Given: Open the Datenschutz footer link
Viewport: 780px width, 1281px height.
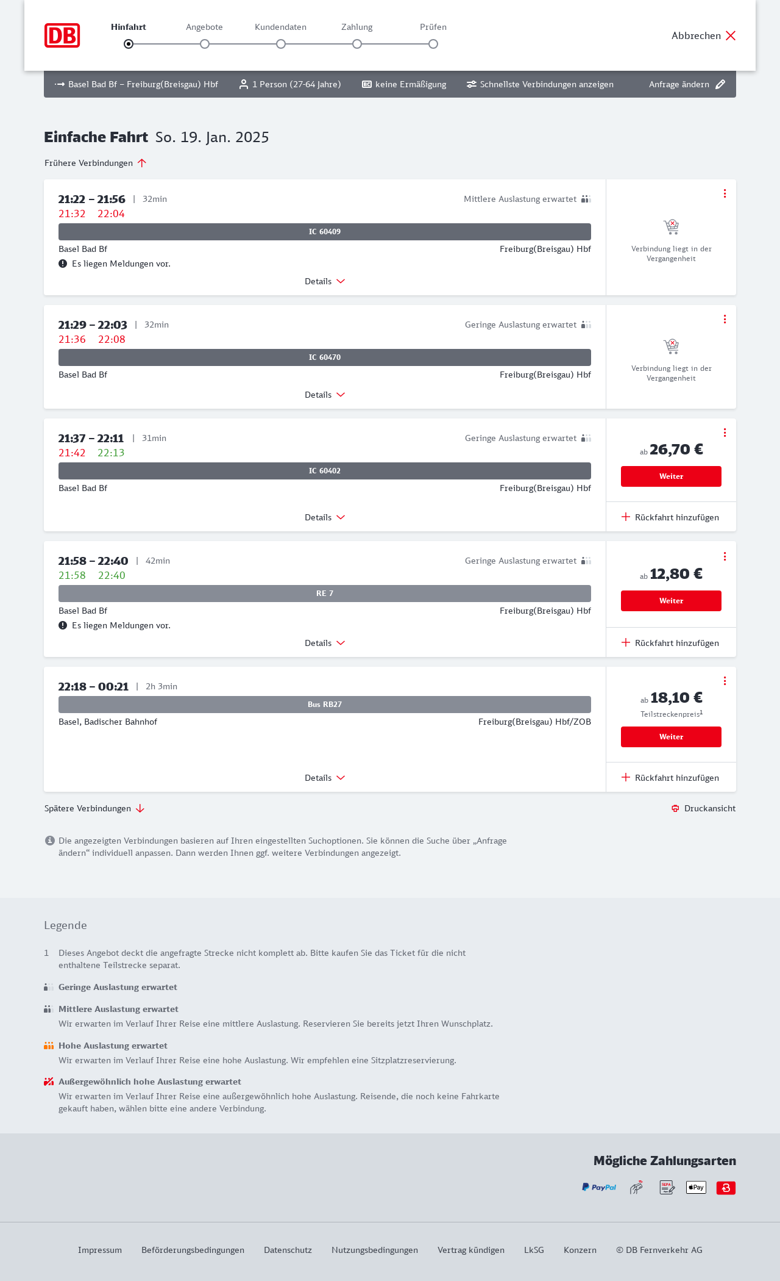Looking at the screenshot, I should pyautogui.click(x=288, y=1250).
